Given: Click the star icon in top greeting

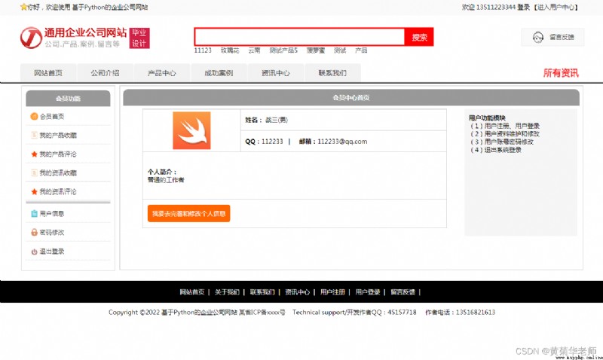Looking at the screenshot, I should click(x=23, y=7).
